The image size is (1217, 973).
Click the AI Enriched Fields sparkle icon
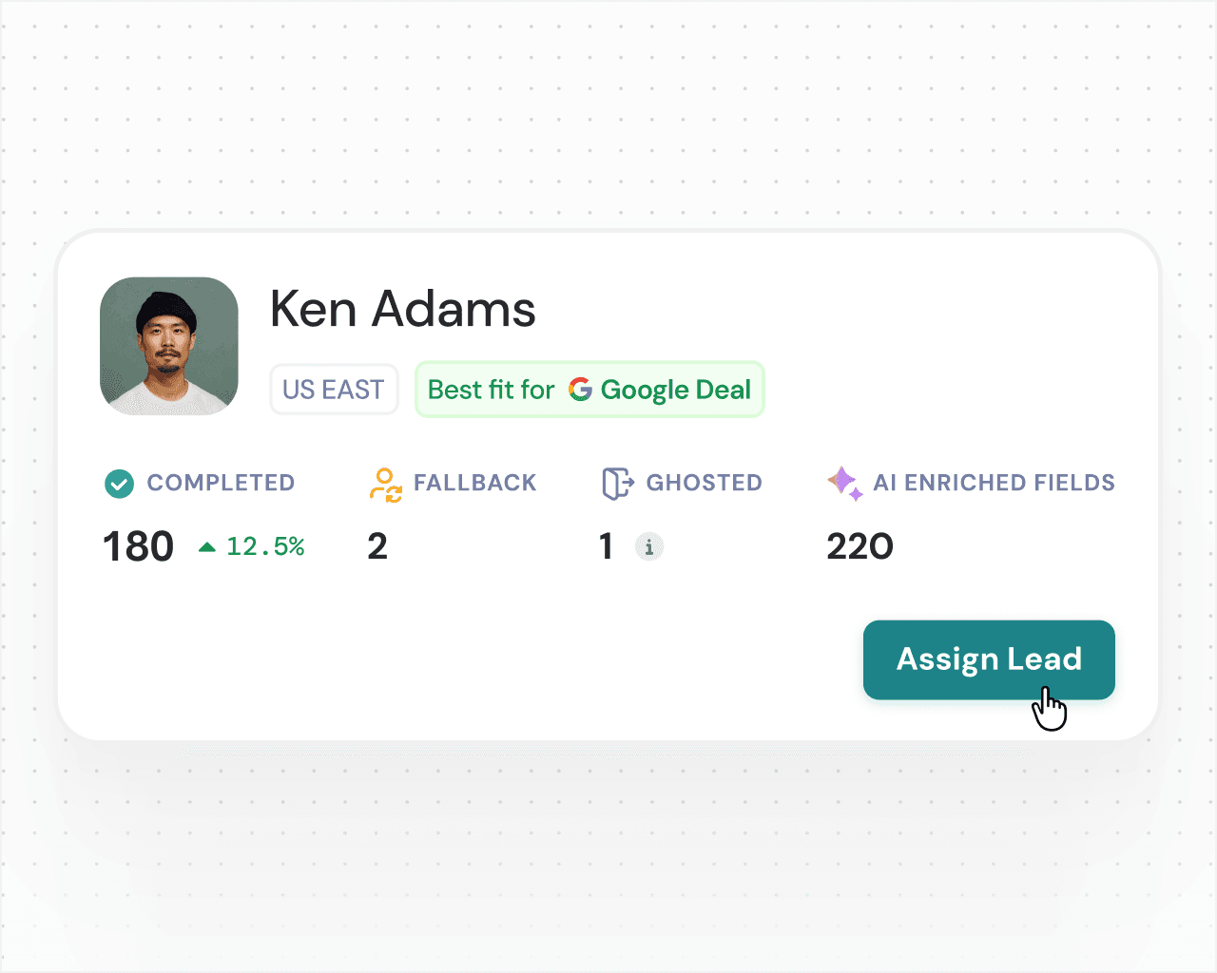click(x=844, y=484)
